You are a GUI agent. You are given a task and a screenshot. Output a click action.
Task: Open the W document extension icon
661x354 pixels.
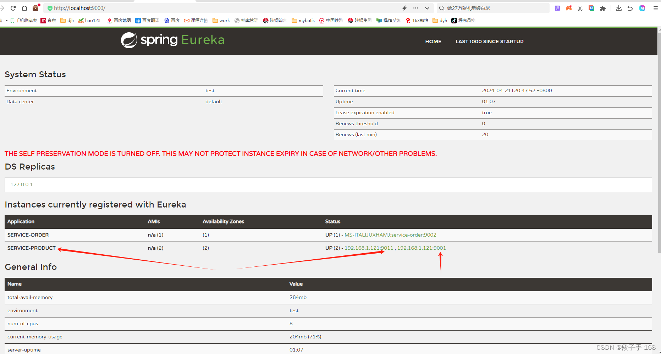click(x=591, y=8)
